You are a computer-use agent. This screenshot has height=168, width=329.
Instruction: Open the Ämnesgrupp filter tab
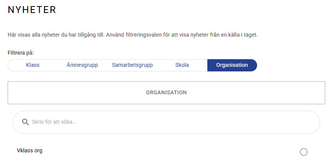click(82, 65)
